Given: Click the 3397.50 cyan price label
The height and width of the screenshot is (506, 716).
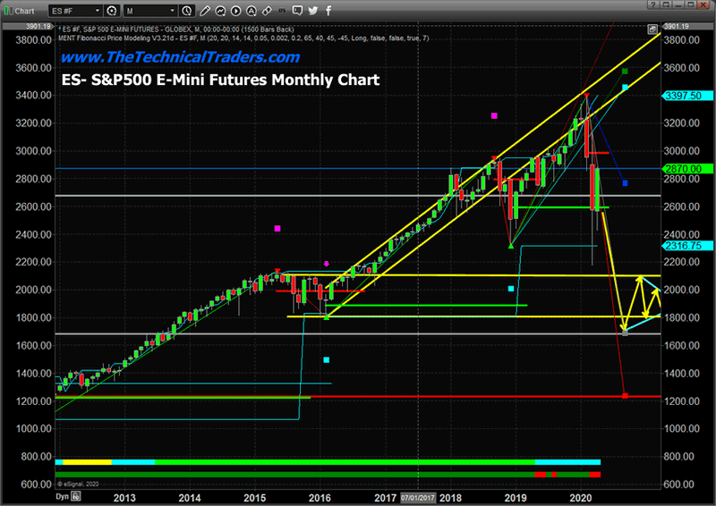Looking at the screenshot, I should click(684, 96).
